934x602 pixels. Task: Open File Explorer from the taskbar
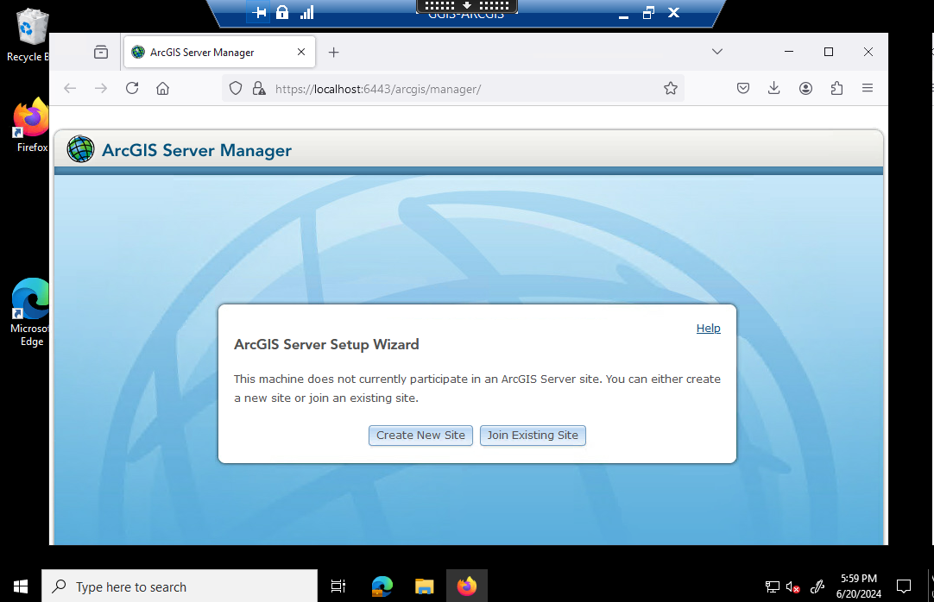pos(424,586)
